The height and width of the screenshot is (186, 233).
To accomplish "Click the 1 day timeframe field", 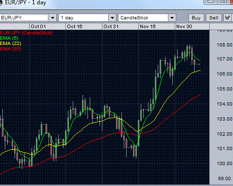I will point(83,18).
